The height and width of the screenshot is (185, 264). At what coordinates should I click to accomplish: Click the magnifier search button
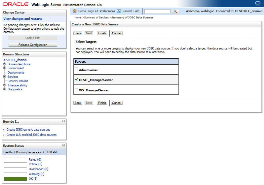pos(175,12)
